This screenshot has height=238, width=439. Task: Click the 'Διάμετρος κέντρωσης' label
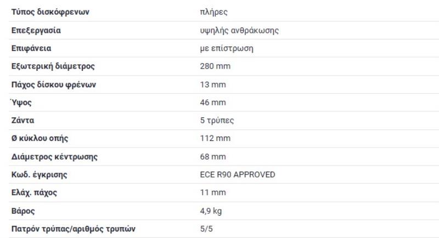tap(54, 157)
